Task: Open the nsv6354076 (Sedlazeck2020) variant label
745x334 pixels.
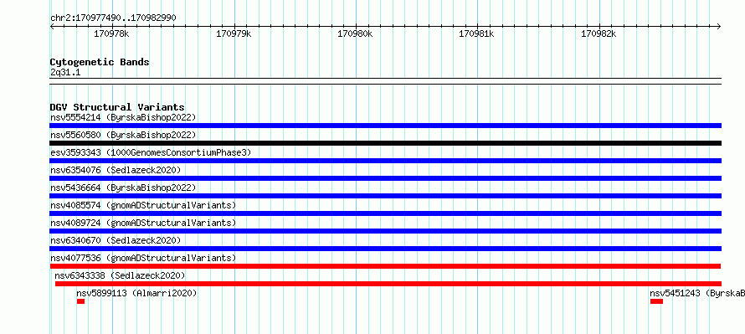Action: tap(116, 170)
